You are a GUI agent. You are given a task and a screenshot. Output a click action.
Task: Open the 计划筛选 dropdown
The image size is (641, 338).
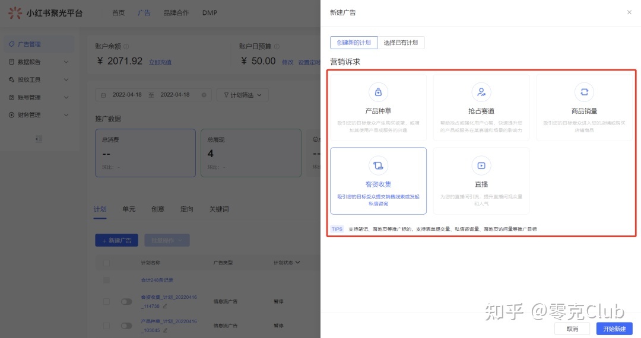tap(242, 95)
